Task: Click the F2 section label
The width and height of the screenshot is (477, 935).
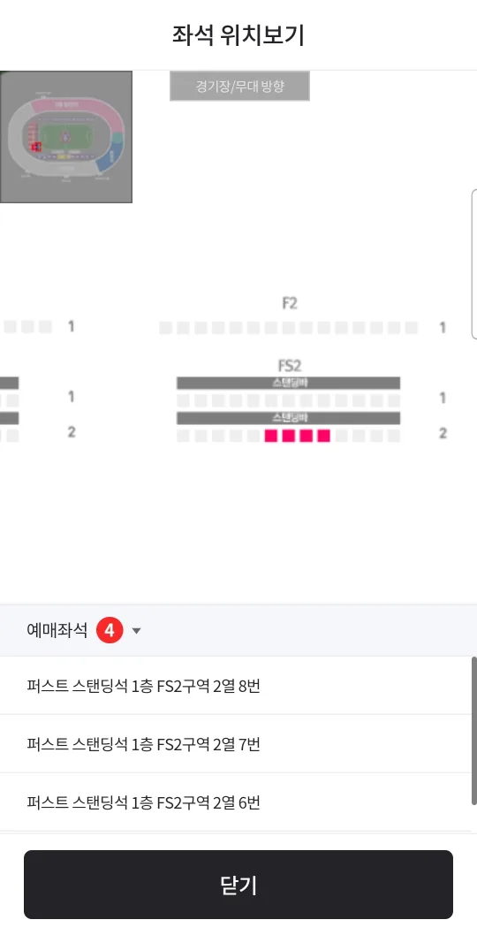Action: click(x=289, y=303)
